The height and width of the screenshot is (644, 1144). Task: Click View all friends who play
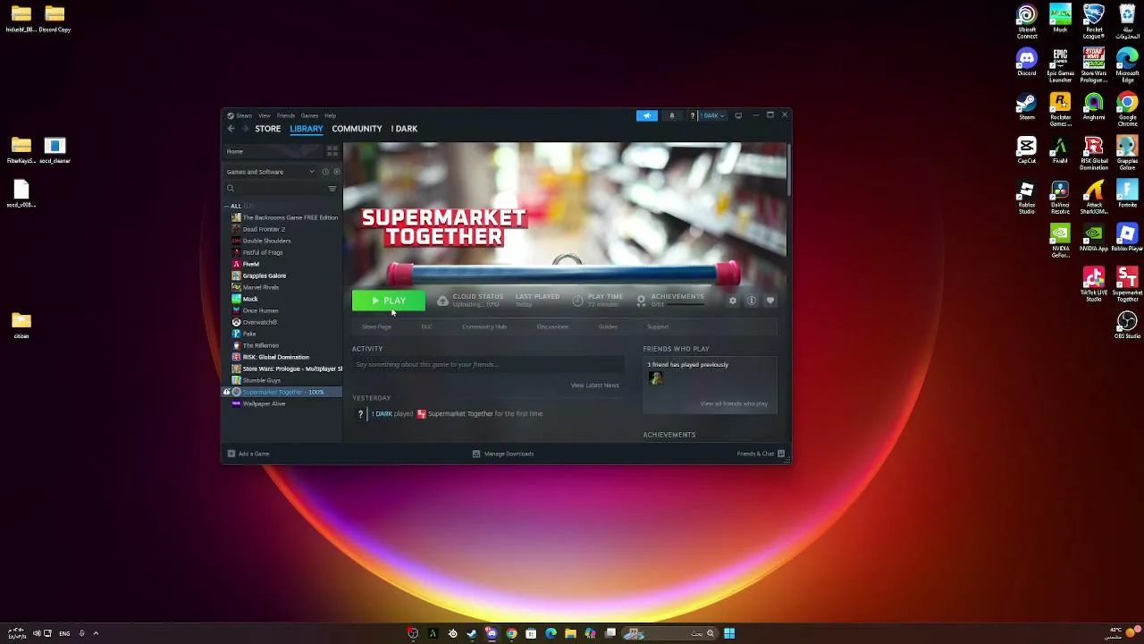(734, 403)
